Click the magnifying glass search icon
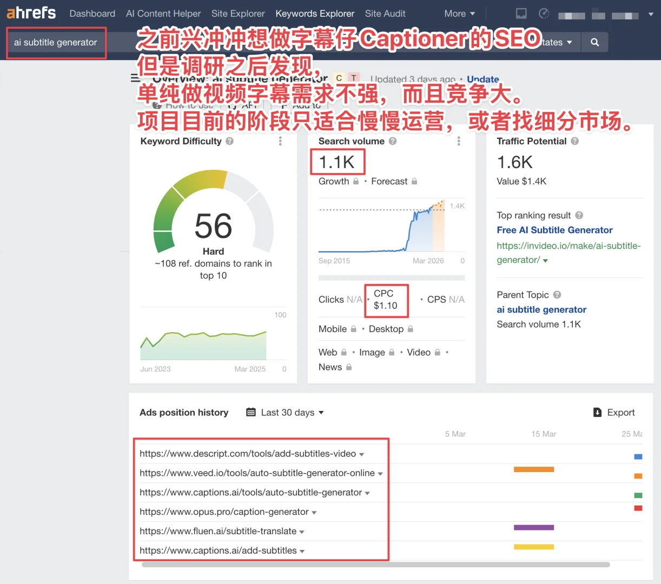Screen dimensions: 661x584 click(x=594, y=42)
